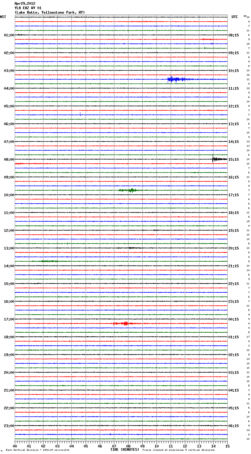Click minute 11 on the time axis
The image size is (251, 454).
point(171,446)
